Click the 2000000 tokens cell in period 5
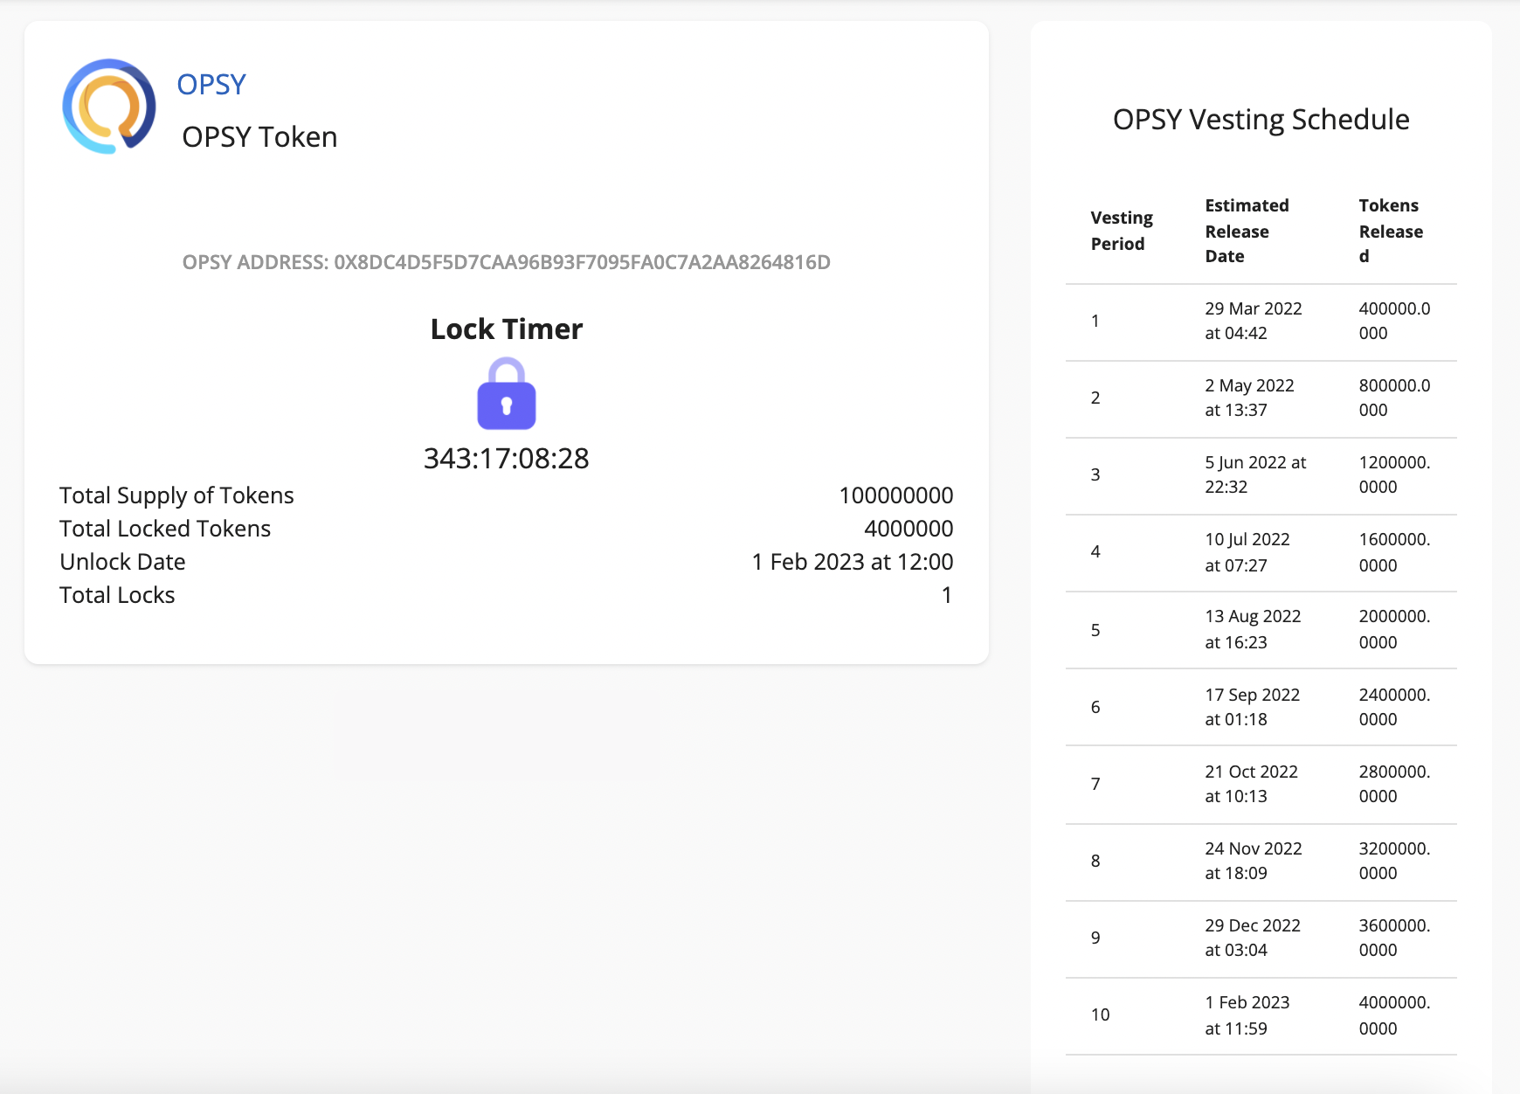Image resolution: width=1520 pixels, height=1094 pixels. (x=1394, y=629)
